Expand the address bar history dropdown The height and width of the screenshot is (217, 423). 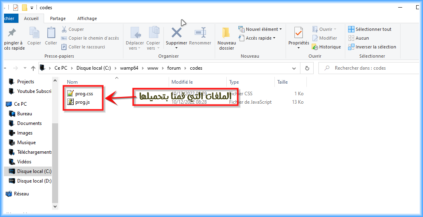pyautogui.click(x=294, y=68)
